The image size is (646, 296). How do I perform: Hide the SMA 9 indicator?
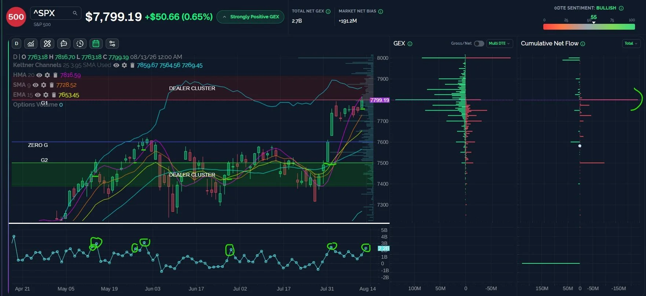pos(36,85)
